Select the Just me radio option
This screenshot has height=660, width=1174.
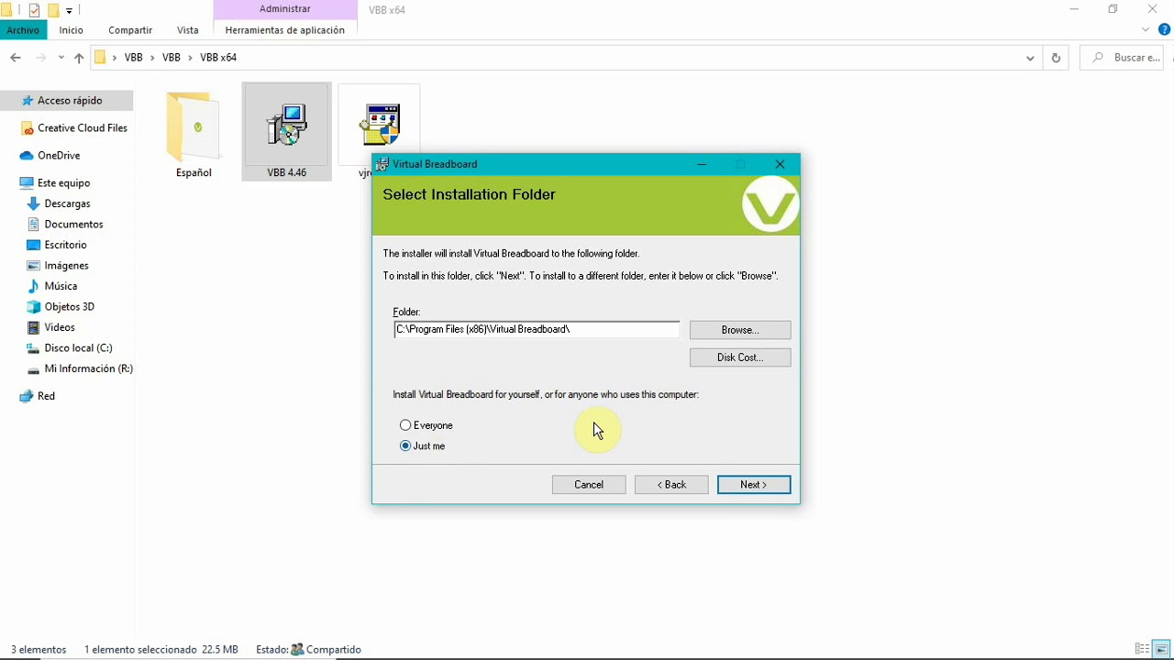(x=423, y=445)
